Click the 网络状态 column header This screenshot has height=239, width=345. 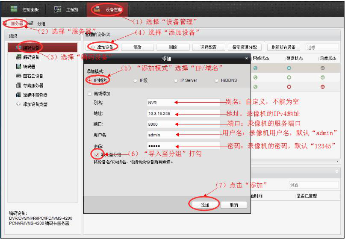[x=261, y=58]
